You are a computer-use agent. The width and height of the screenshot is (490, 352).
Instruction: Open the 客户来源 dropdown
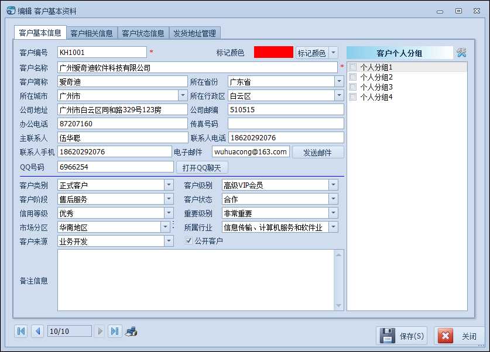[x=169, y=241]
